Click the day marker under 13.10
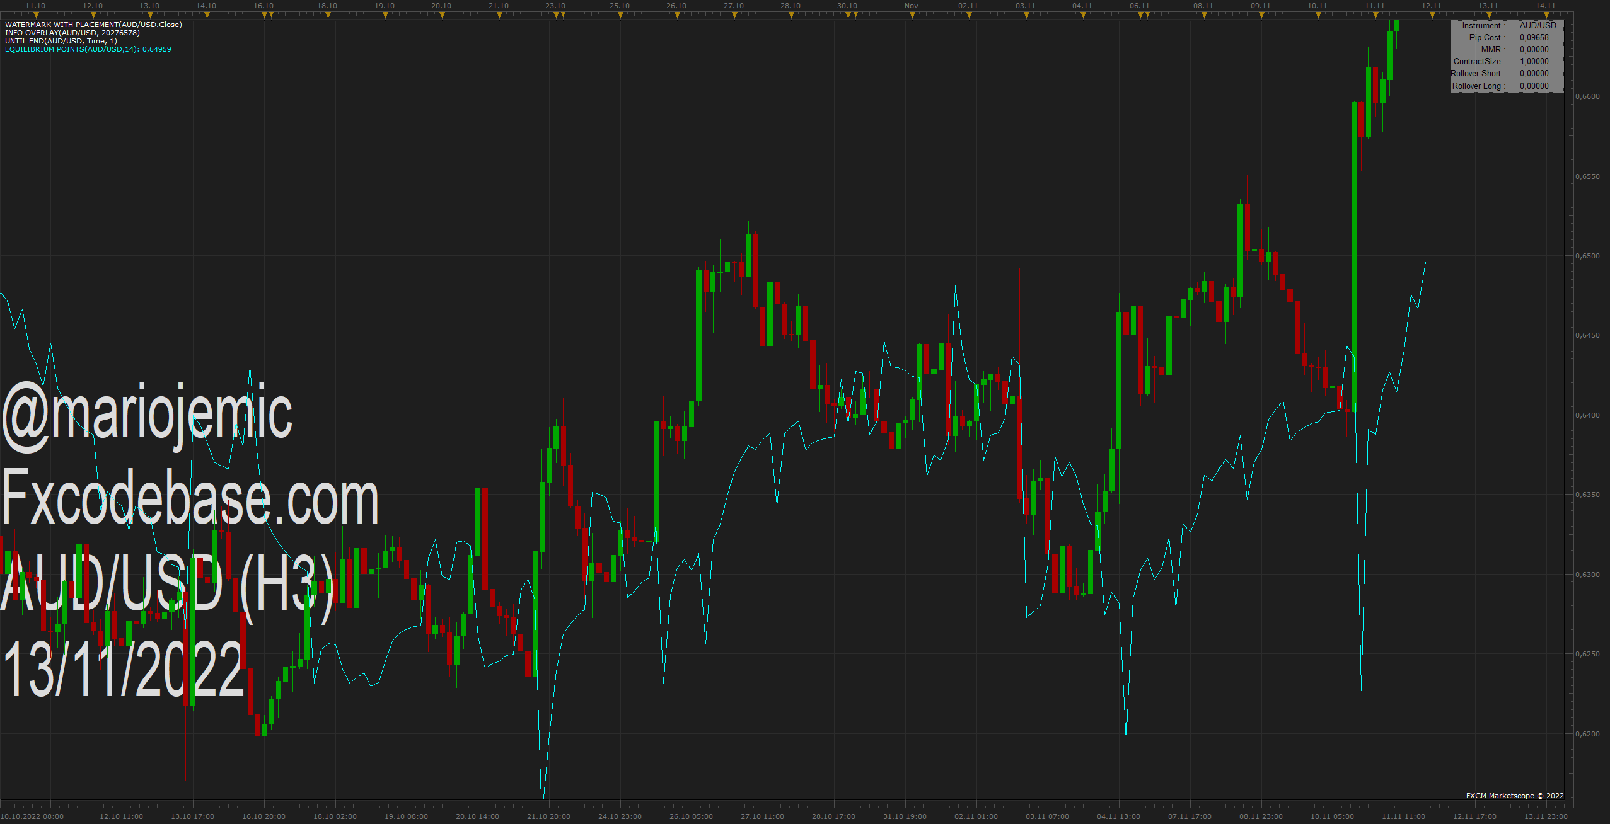The image size is (1610, 824). click(x=150, y=15)
